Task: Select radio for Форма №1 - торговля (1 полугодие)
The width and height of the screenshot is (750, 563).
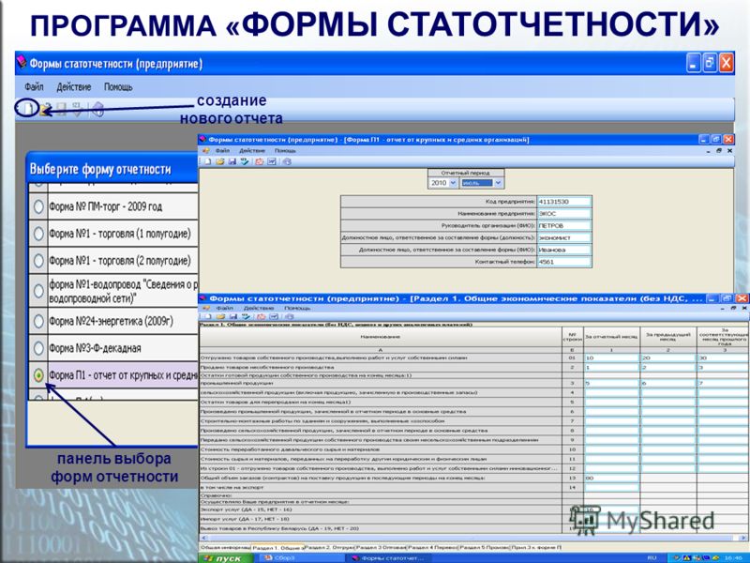Action: 38,234
